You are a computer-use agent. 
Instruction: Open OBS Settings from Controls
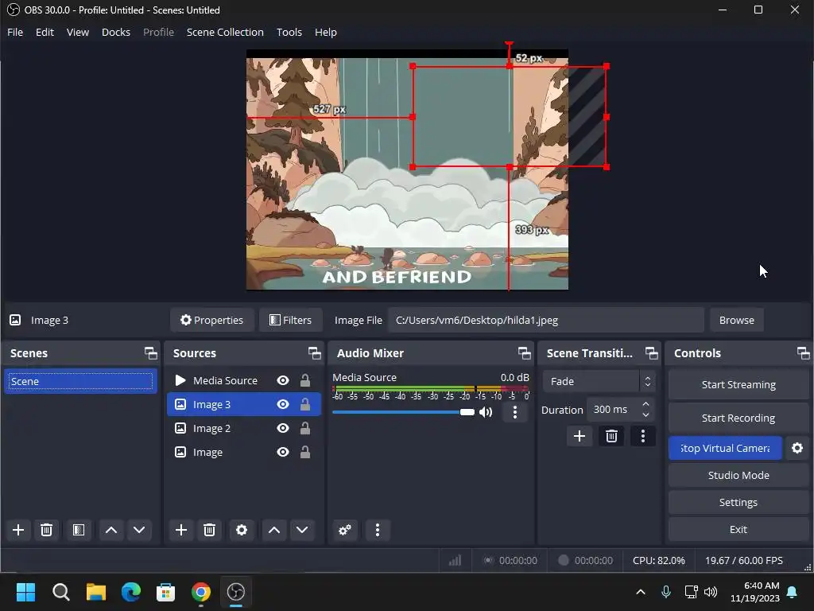point(738,503)
